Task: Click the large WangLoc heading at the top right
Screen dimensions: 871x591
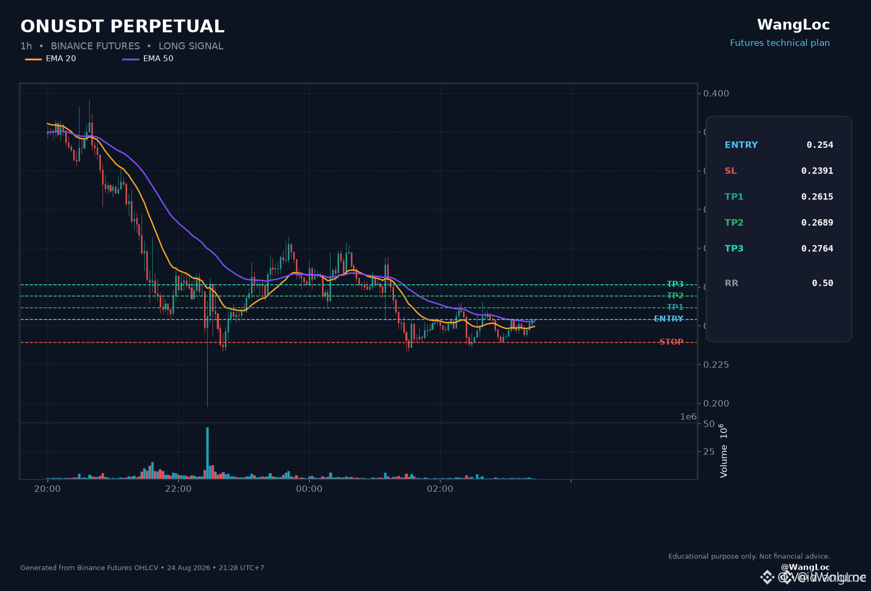Action: [794, 25]
